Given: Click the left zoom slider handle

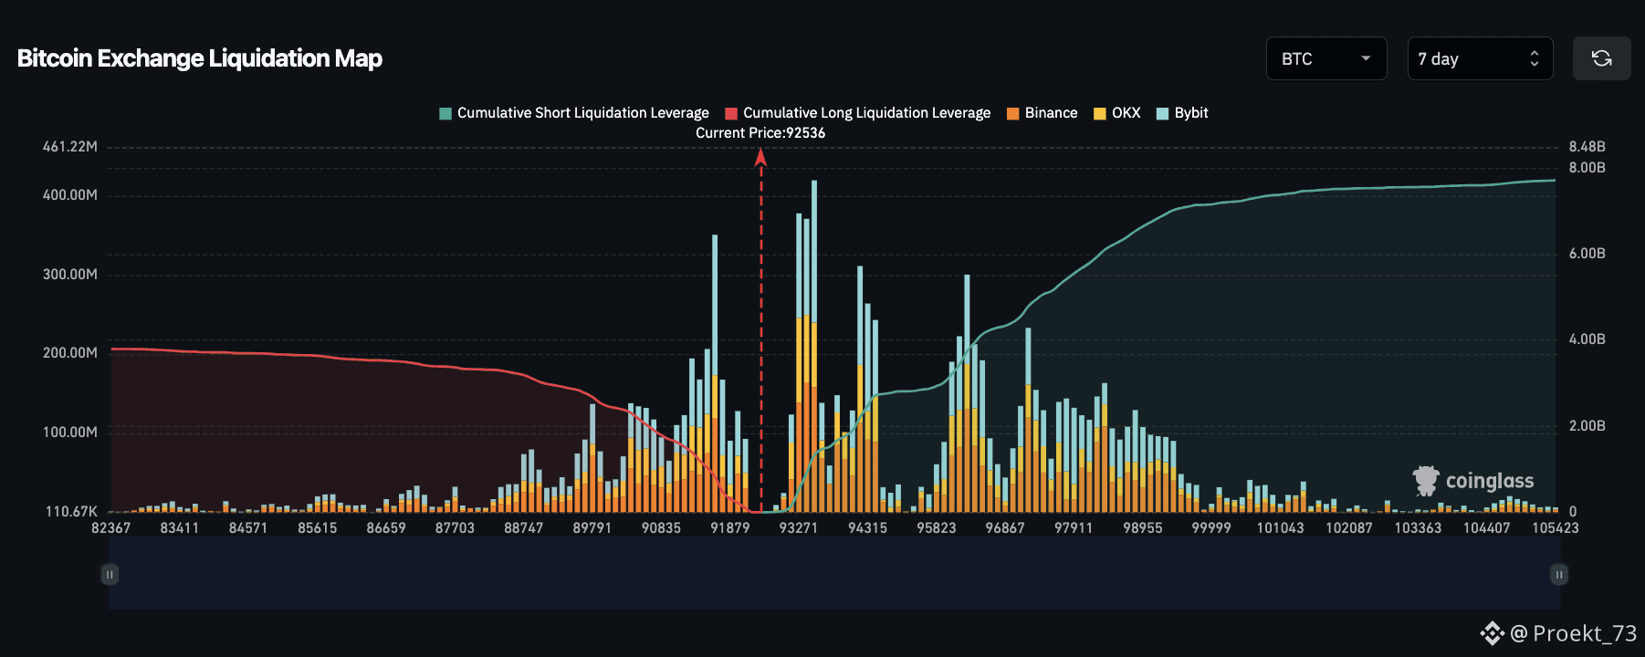Looking at the screenshot, I should [x=110, y=574].
